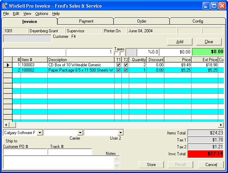Expand the Calgary Software ship-to dropdown
The image size is (228, 173).
coord(40,133)
